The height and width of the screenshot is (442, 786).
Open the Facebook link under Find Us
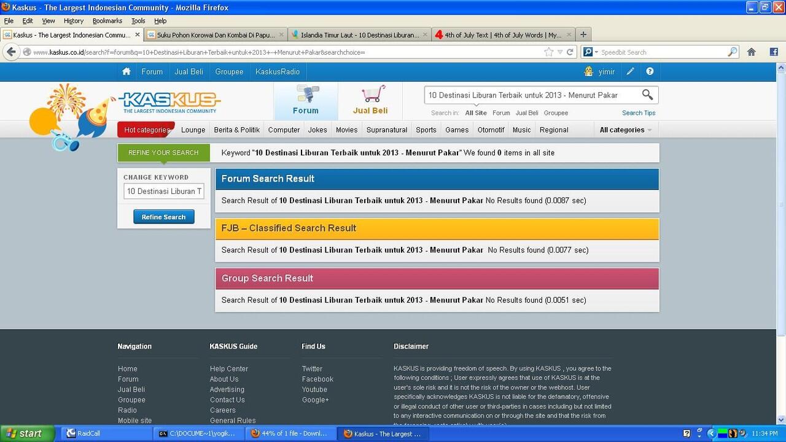click(317, 379)
